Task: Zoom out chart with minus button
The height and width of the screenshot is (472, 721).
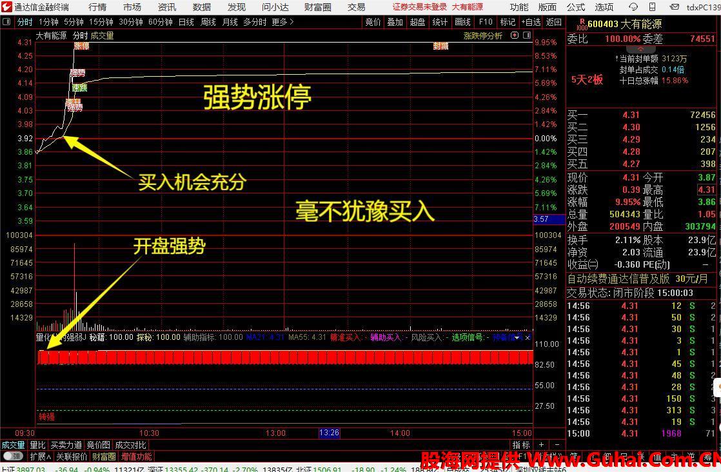Action: pos(557,445)
